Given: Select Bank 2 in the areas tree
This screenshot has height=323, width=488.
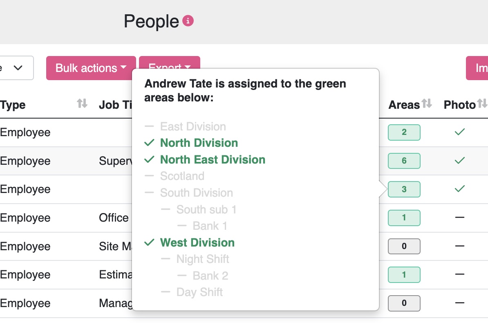Looking at the screenshot, I should point(210,276).
